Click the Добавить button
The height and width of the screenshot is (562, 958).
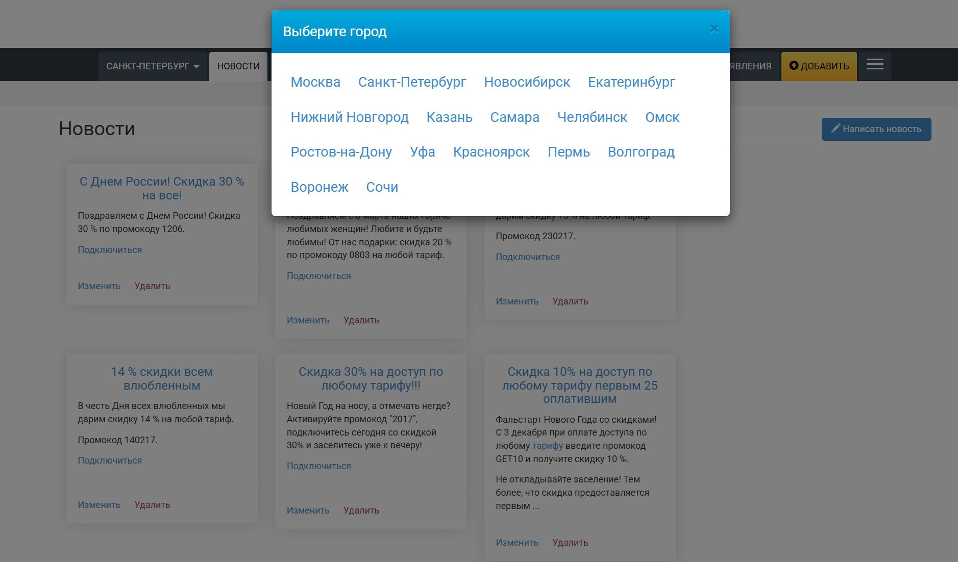point(819,66)
